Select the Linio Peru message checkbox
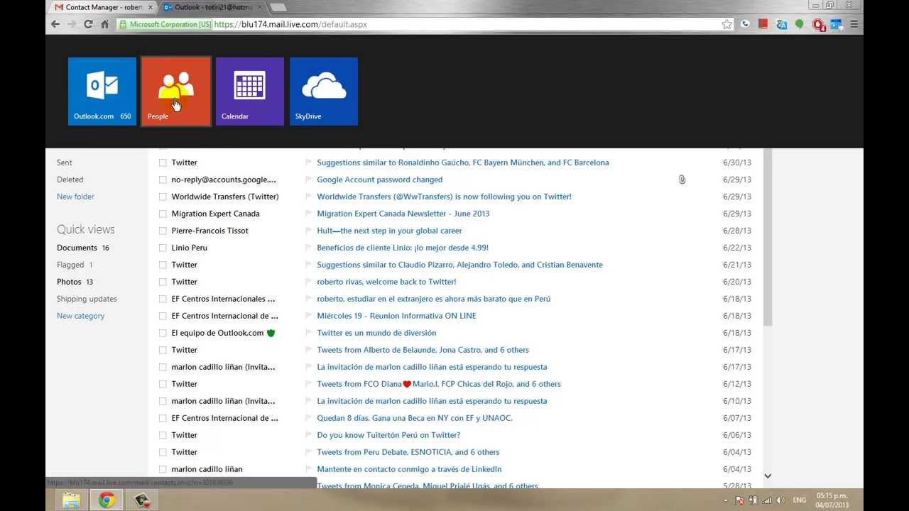Screen dimensions: 909x511 163,248
